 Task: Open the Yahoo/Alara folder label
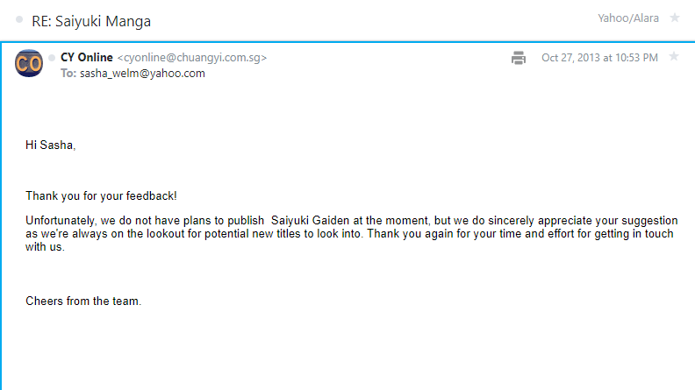[x=628, y=18]
